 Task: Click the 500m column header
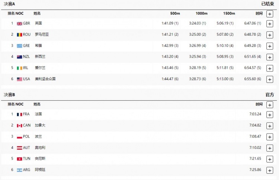coord(175,13)
